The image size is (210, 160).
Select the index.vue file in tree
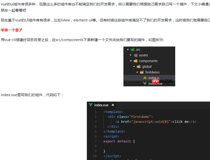click(x=155, y=83)
